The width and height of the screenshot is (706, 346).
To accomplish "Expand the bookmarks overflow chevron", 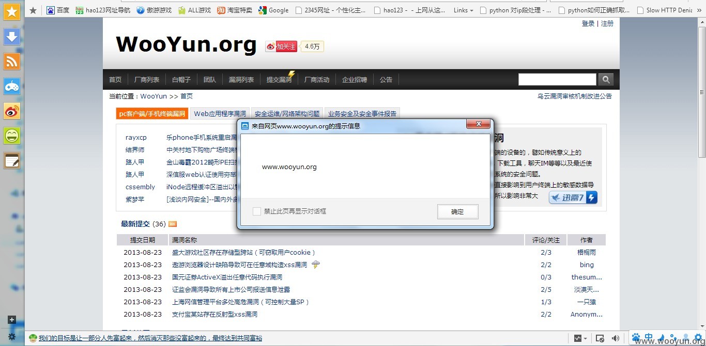I will tap(699, 10).
